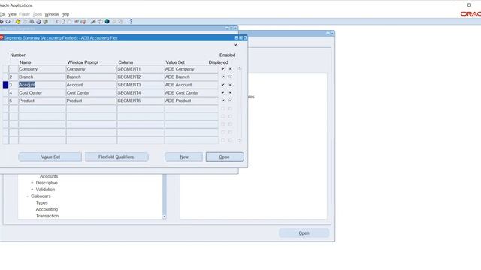
Task: Expand the Descriptive node in Navigator tree
Action: [32, 183]
